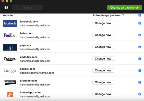Click Change now for groupon.com

pyautogui.click(x=103, y=82)
